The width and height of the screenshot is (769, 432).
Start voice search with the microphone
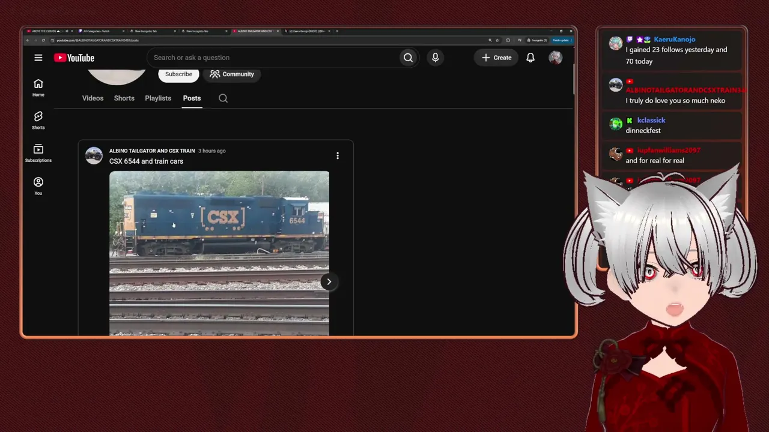tap(436, 58)
